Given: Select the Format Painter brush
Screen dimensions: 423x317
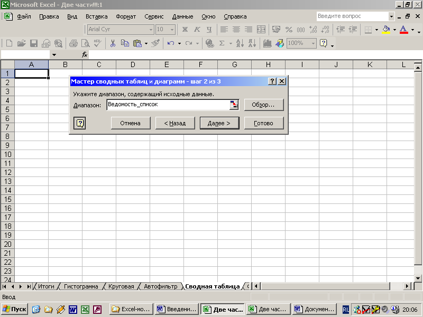Looking at the screenshot, I should 155,43.
